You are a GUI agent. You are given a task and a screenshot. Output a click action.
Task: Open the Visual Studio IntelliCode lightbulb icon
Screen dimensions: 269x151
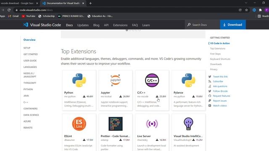click(188, 124)
